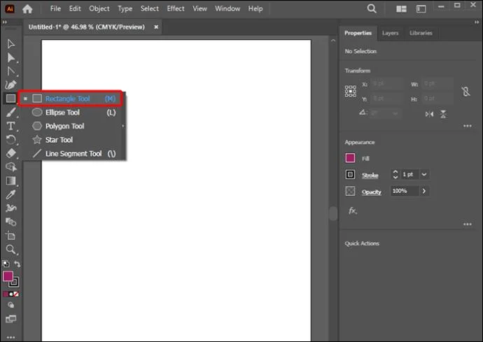Select the Gradient tool
Image resolution: width=483 pixels, height=342 pixels.
[x=10, y=180]
